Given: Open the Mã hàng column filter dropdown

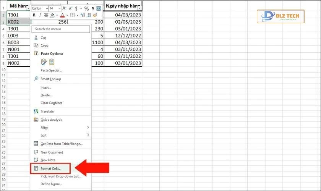Looking at the screenshot, I should pos(28,8).
